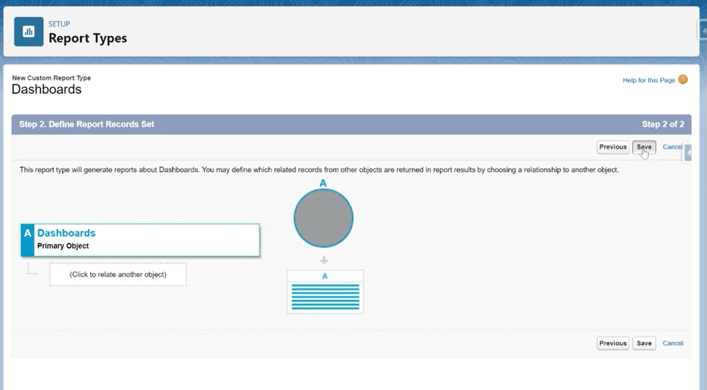Click the bottom Cancel link

[673, 343]
